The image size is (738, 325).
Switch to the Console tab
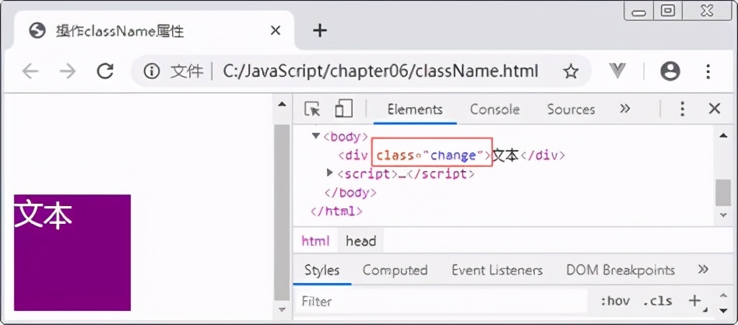494,110
